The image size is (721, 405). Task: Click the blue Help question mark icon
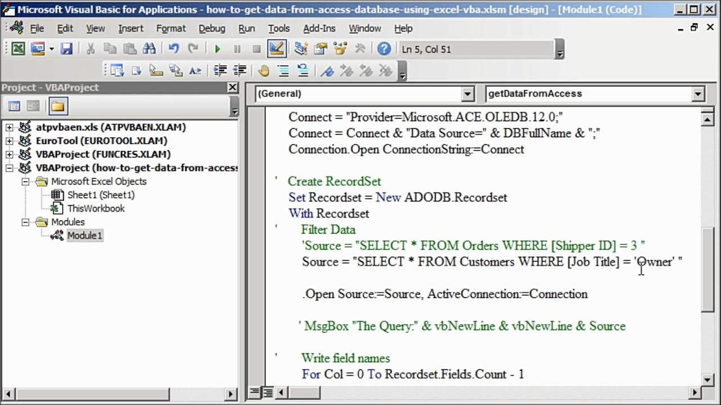[x=384, y=49]
